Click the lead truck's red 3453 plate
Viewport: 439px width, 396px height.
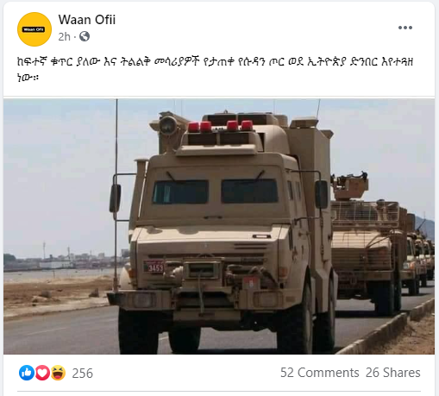154,267
